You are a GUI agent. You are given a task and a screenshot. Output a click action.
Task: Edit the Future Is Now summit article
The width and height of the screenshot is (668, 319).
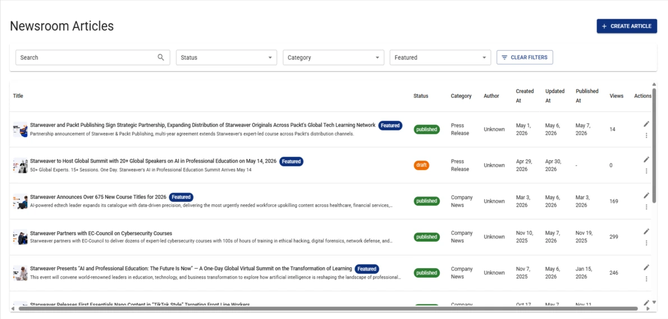(x=646, y=267)
